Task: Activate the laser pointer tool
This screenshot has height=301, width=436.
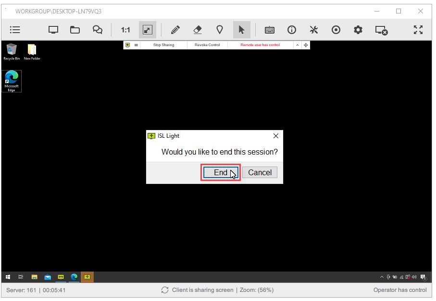Action: 219,30
